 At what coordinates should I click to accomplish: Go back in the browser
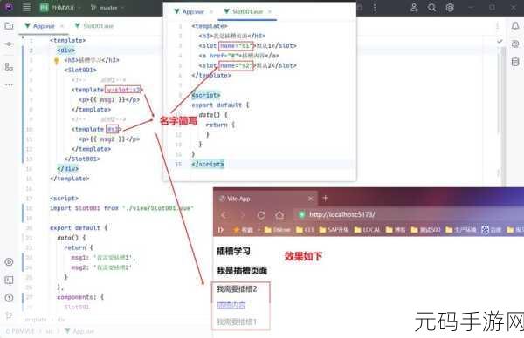(224, 215)
